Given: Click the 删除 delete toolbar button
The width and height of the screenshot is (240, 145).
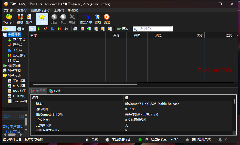Looking at the screenshot, I should pos(72,19).
